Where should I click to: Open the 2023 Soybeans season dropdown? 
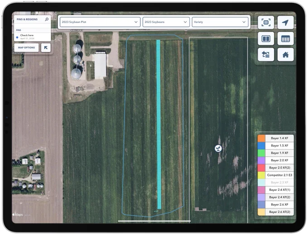pos(166,22)
